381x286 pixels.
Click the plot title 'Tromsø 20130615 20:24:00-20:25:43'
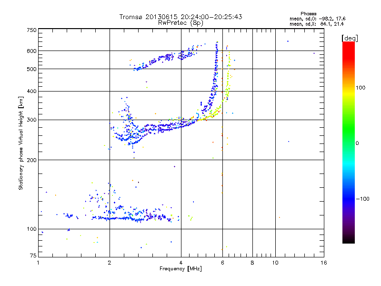tap(180, 17)
